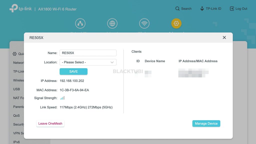Viewport: 256px width, 144px height.
Task: Click the Search link in header
Action: (x=186, y=9)
